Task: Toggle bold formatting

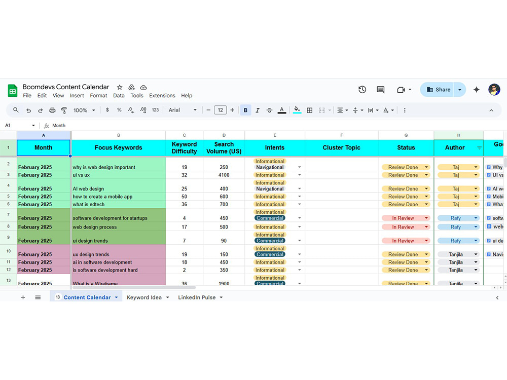Action: 245,110
